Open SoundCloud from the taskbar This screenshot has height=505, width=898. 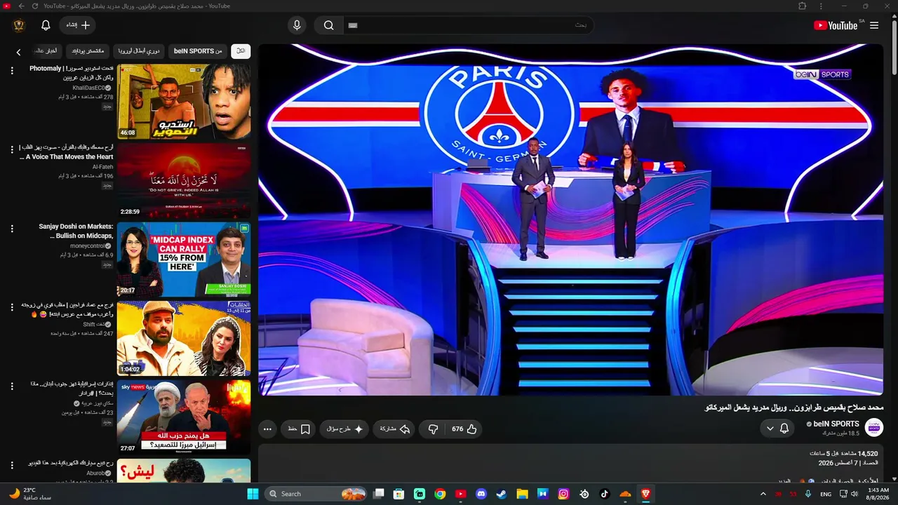pos(625,494)
